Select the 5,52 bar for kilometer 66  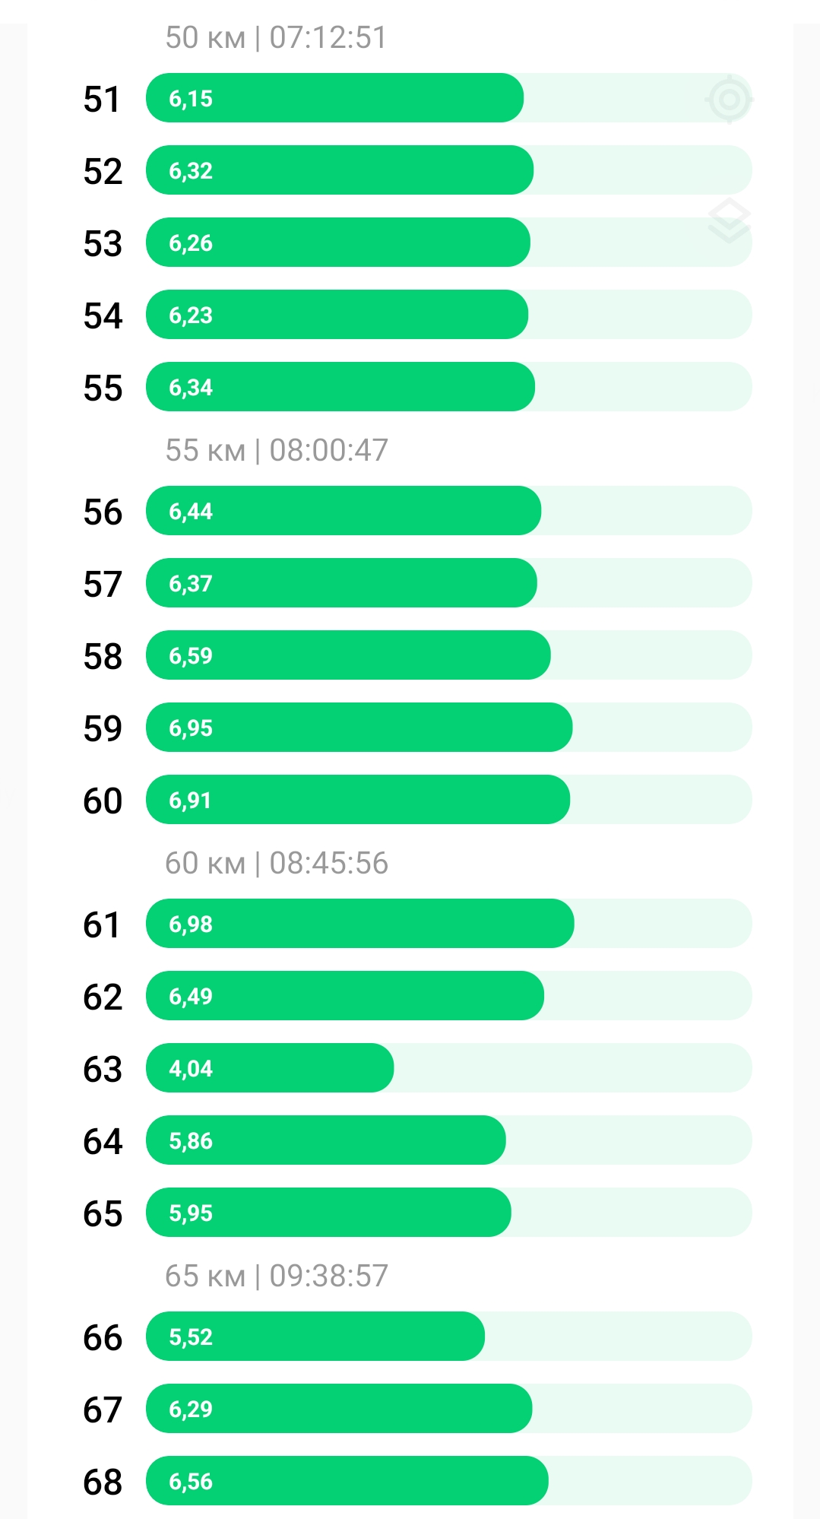[x=315, y=1337]
